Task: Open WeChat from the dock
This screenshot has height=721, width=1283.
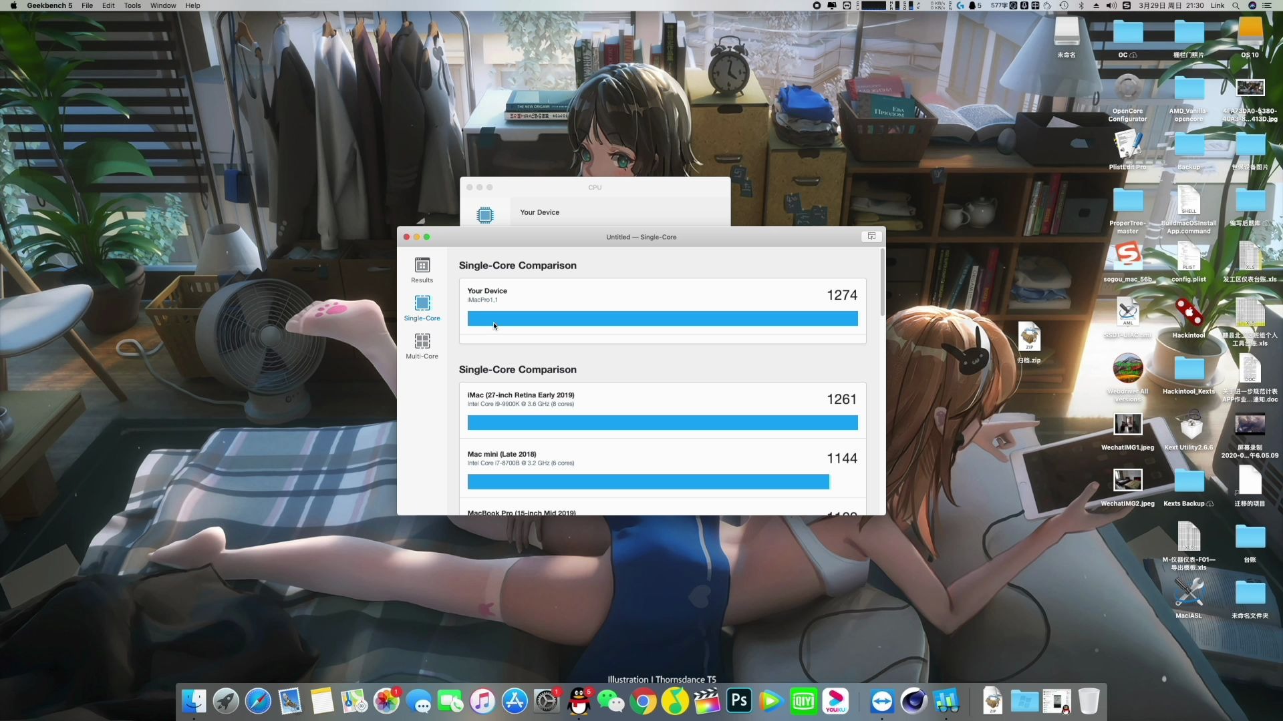Action: coord(611,701)
